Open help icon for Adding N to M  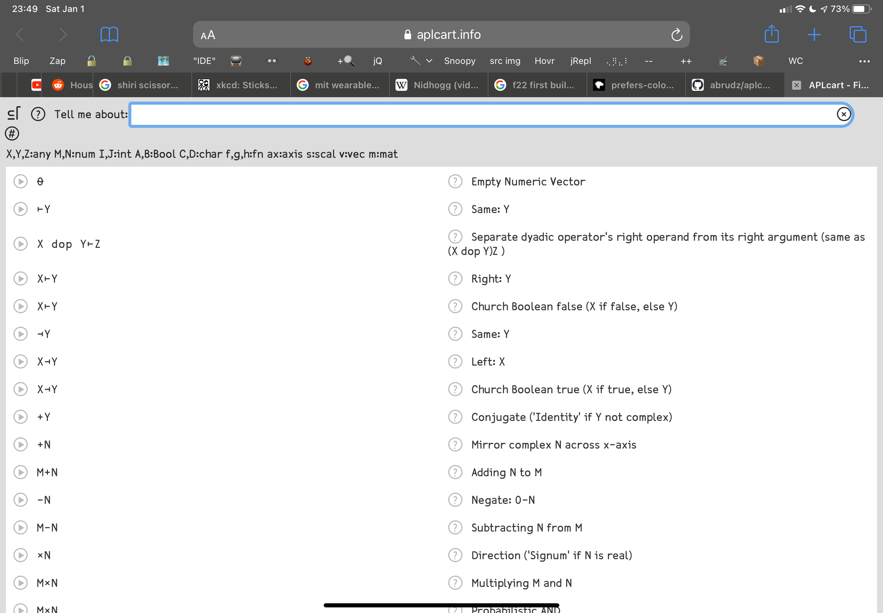click(x=455, y=472)
